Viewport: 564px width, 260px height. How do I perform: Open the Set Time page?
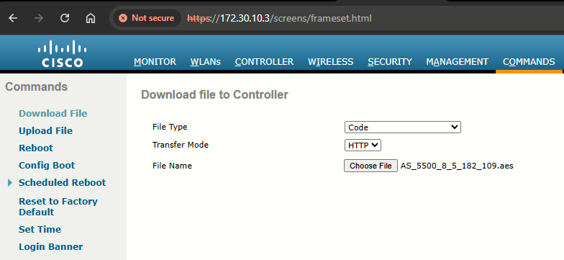pyautogui.click(x=40, y=229)
